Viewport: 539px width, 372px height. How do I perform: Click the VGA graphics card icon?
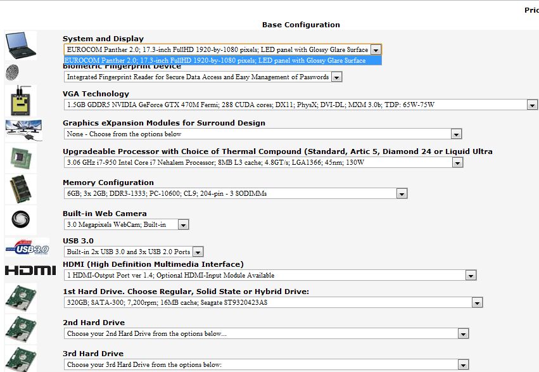click(21, 101)
